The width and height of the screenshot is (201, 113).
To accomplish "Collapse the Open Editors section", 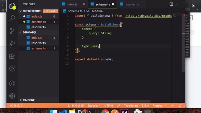I will point(20,11).
